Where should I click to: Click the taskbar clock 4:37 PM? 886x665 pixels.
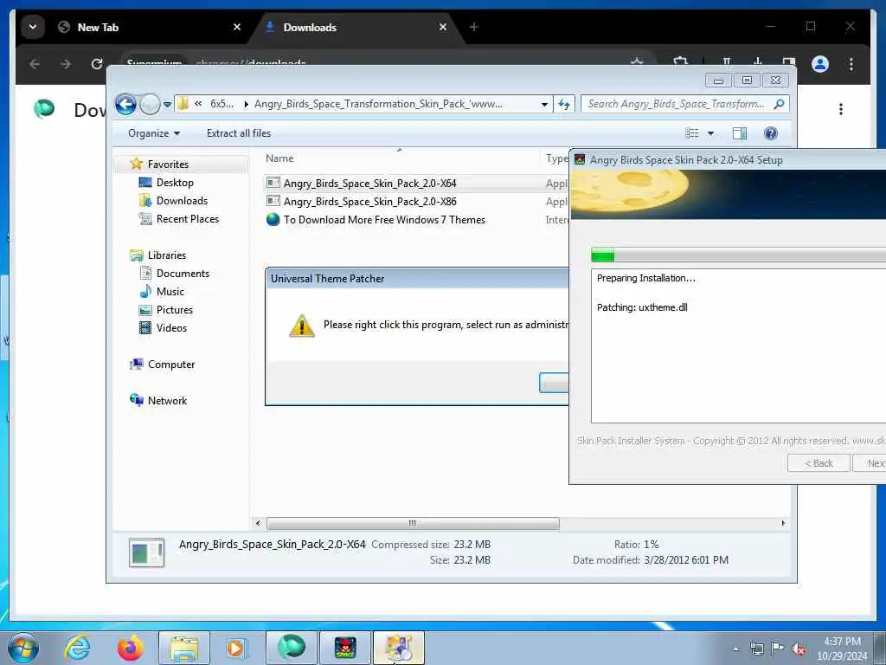point(842,649)
